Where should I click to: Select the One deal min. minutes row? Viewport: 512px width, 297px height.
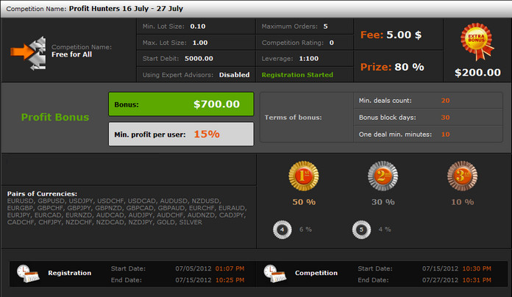click(427, 134)
